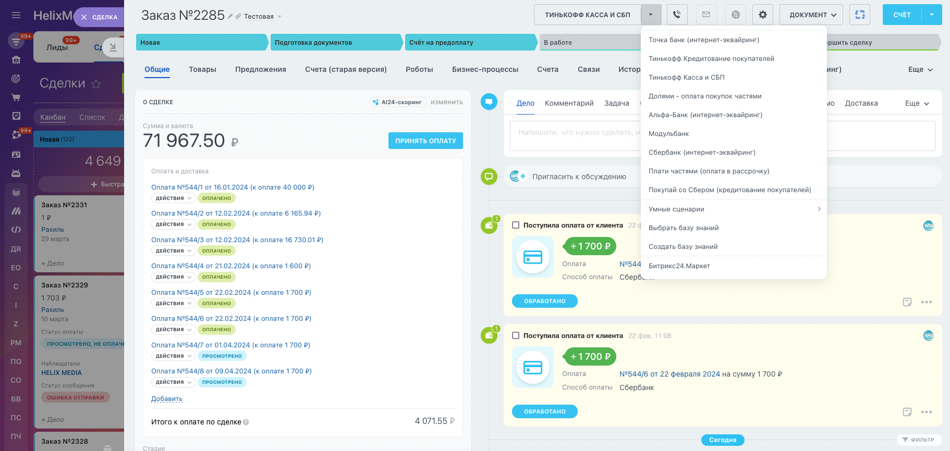
Task: Switch to the Комментарий timeline tab
Action: pos(569,104)
